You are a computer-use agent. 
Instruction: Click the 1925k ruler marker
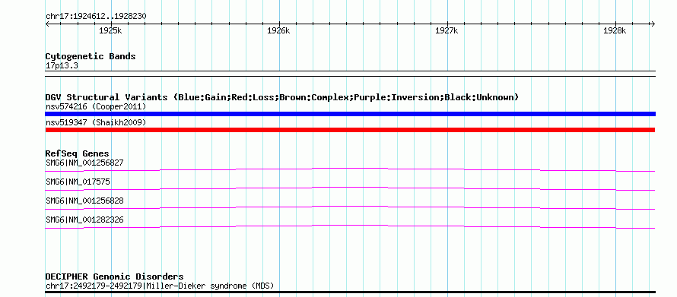(110, 30)
